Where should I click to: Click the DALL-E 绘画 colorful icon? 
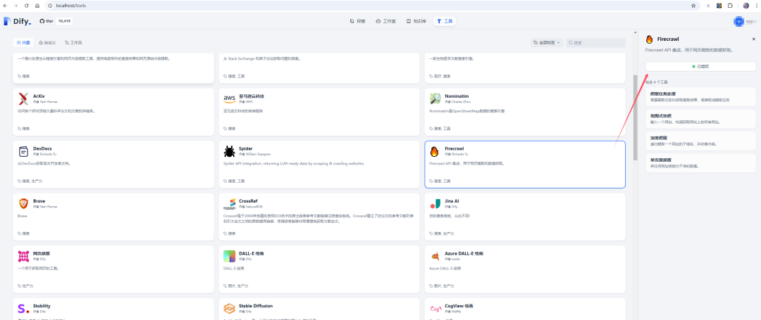(229, 255)
